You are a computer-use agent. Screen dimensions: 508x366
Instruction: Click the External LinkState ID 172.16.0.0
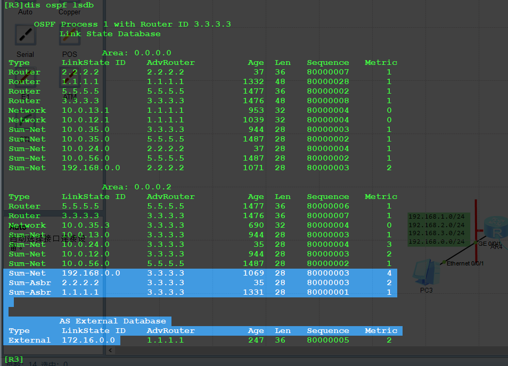[88, 340]
